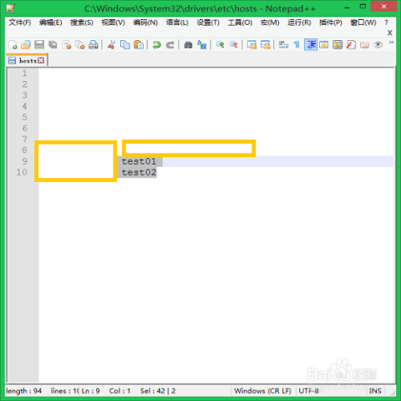
Task: Click line number 10 in the margin
Action: point(22,172)
